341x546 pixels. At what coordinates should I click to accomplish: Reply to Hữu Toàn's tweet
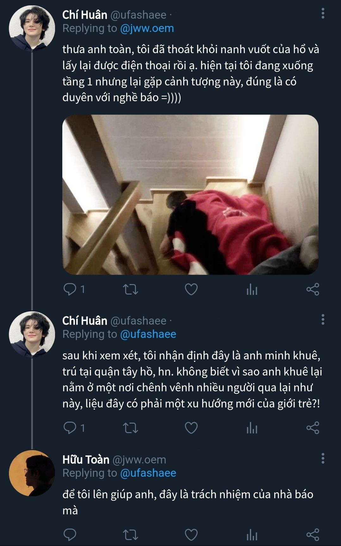(70, 535)
